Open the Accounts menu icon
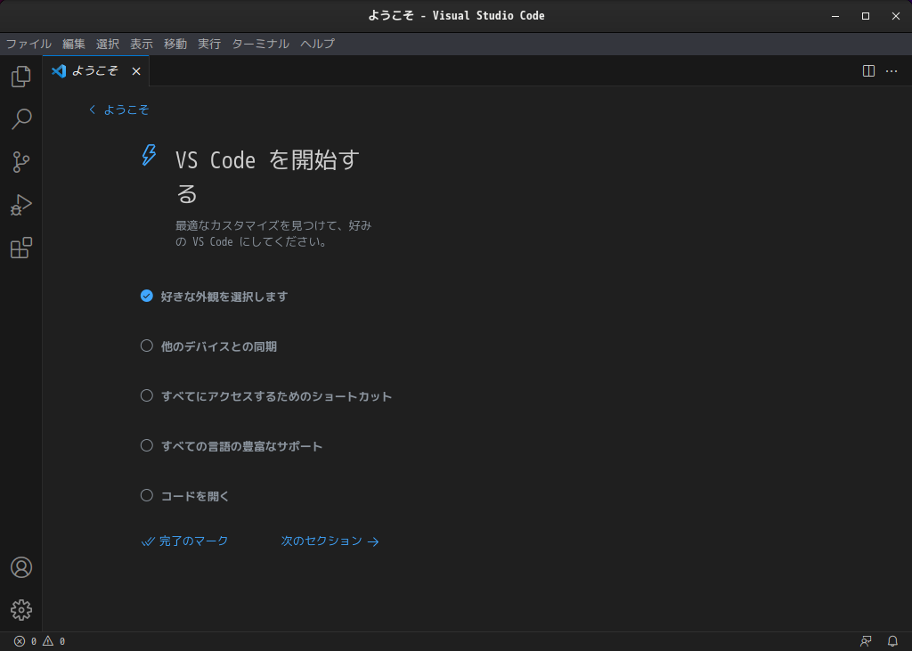 coord(21,567)
